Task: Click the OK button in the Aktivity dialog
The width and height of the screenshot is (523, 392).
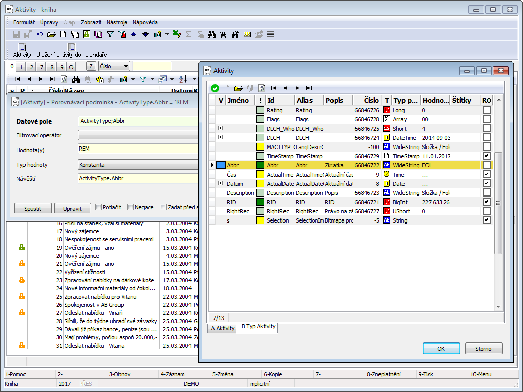Action: (x=441, y=349)
